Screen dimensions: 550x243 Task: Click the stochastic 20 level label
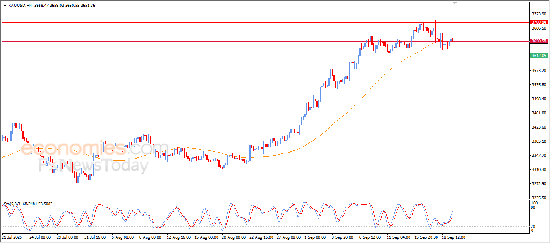534,226
